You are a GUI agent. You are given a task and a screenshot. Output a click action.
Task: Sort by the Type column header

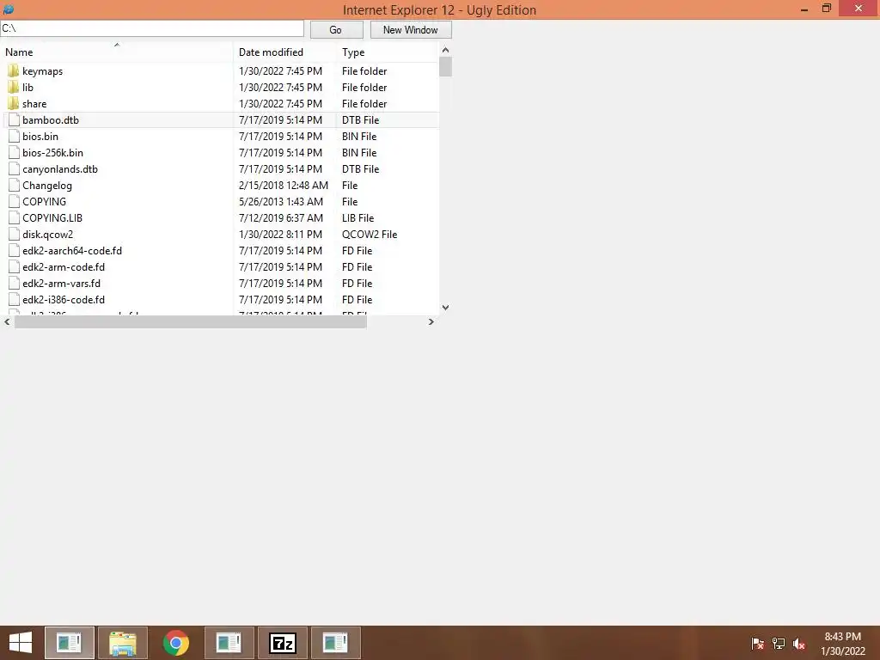388,52
